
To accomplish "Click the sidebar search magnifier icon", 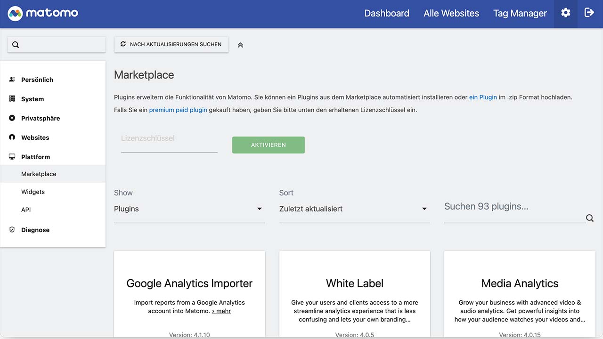I will 16,45.
